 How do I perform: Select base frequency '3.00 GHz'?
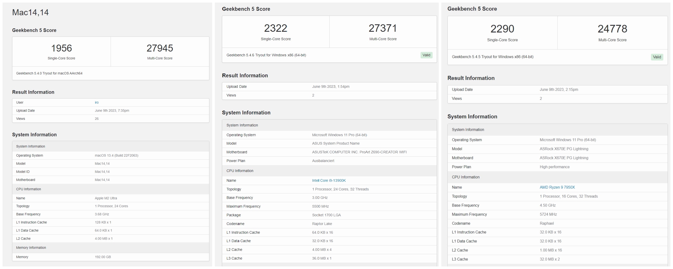tap(320, 198)
